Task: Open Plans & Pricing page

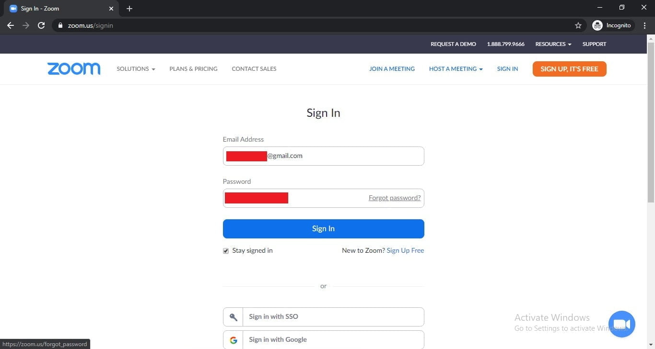Action: [x=193, y=69]
